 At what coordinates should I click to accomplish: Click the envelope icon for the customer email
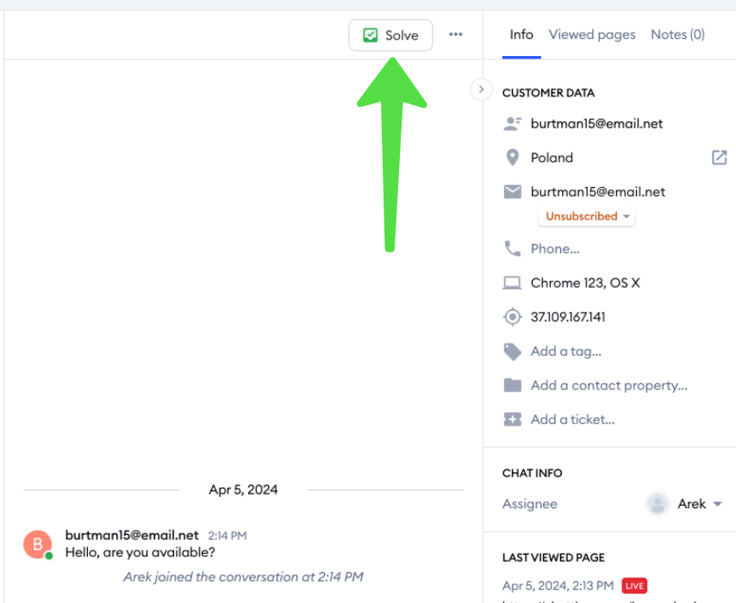(x=513, y=191)
